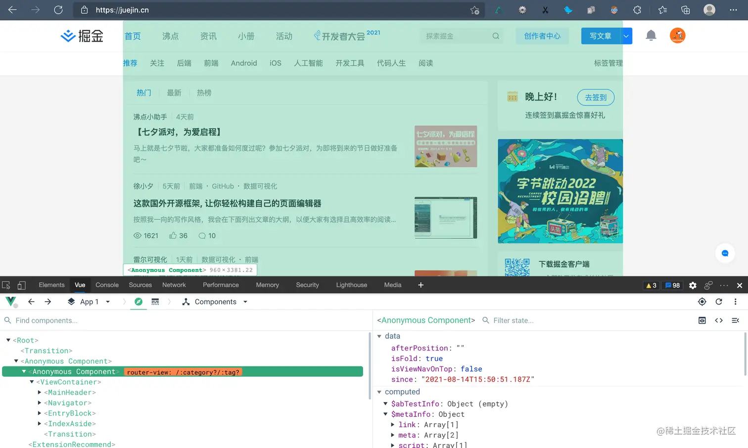Open the DevTools feedback icon
This screenshot has width=748, height=448.
coord(708,285)
